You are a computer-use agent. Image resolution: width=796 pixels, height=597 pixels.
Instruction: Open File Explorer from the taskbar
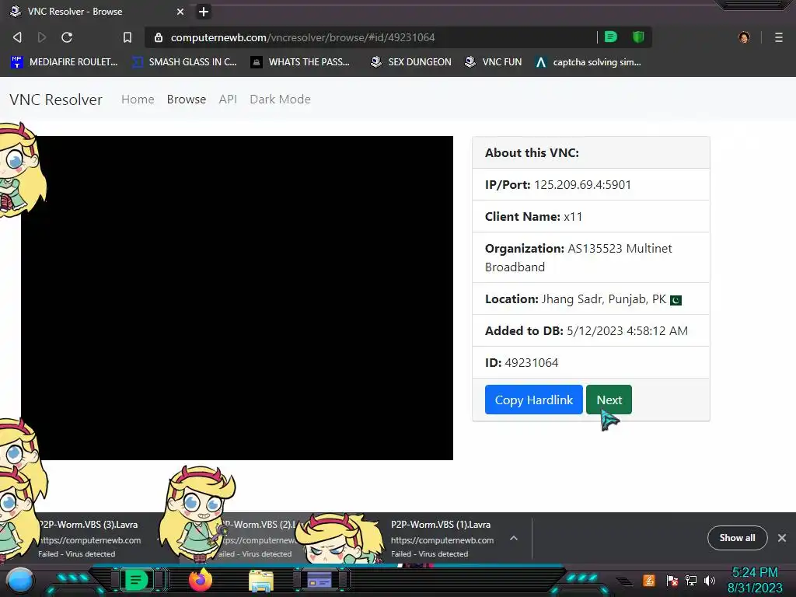click(261, 581)
